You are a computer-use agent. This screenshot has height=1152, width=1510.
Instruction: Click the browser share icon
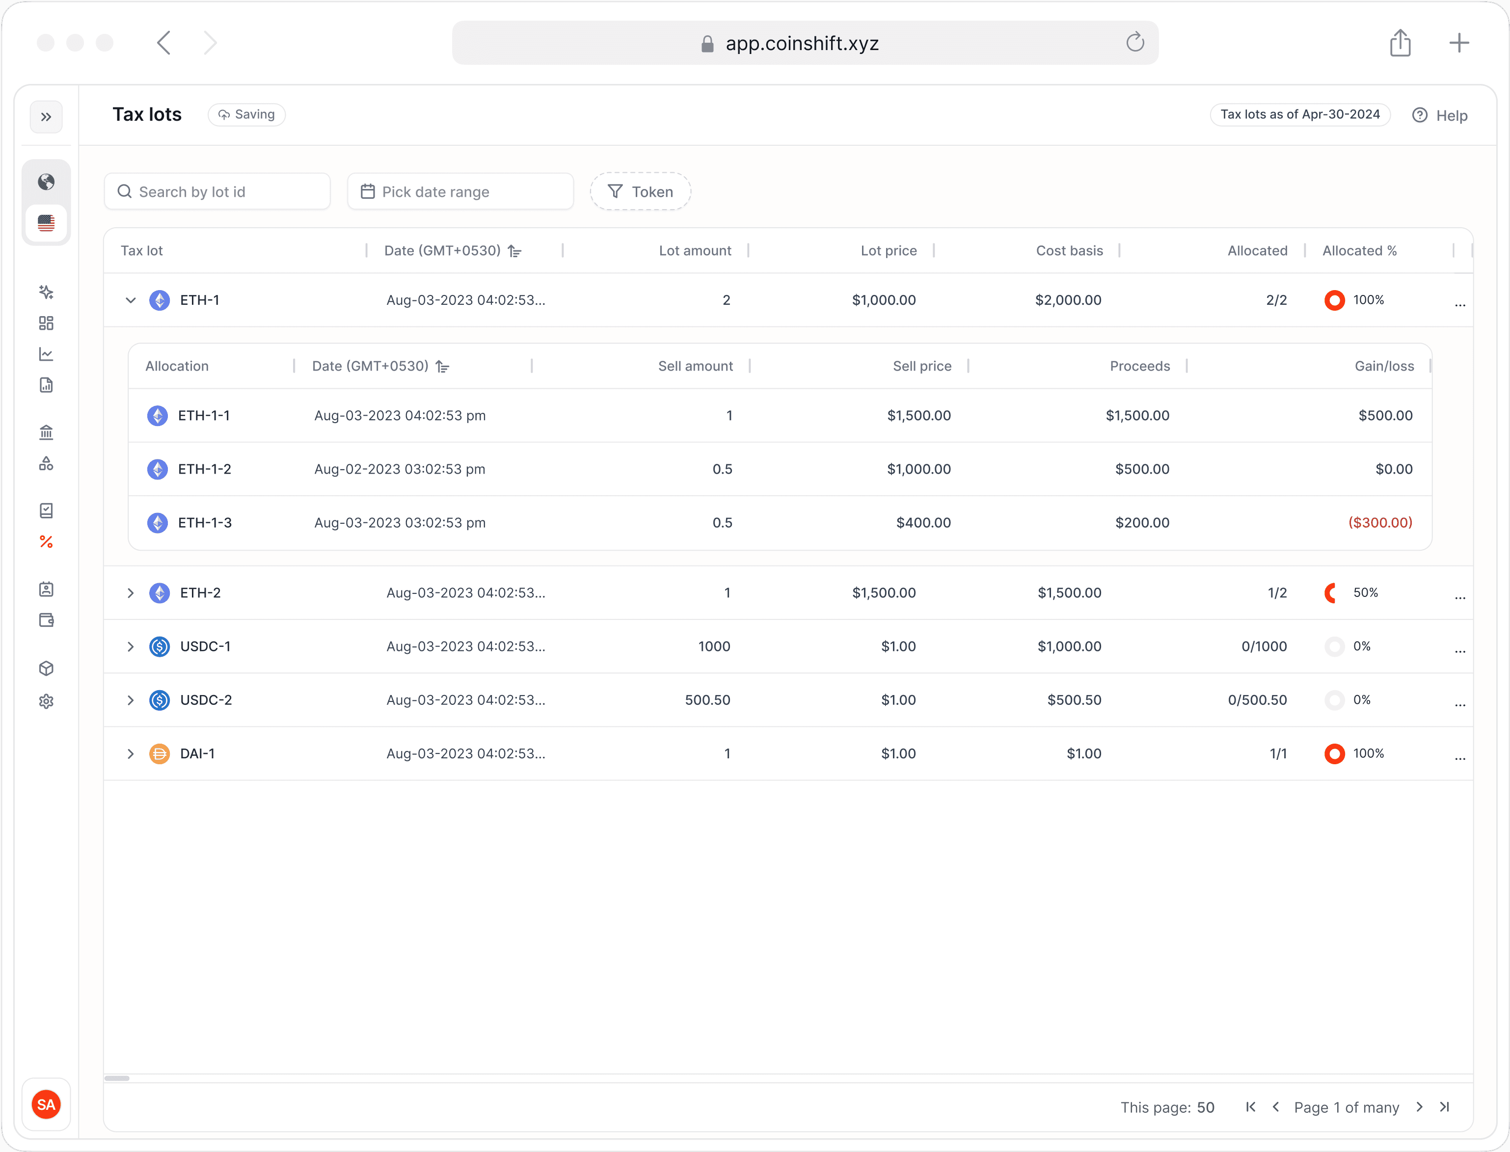(x=1400, y=43)
